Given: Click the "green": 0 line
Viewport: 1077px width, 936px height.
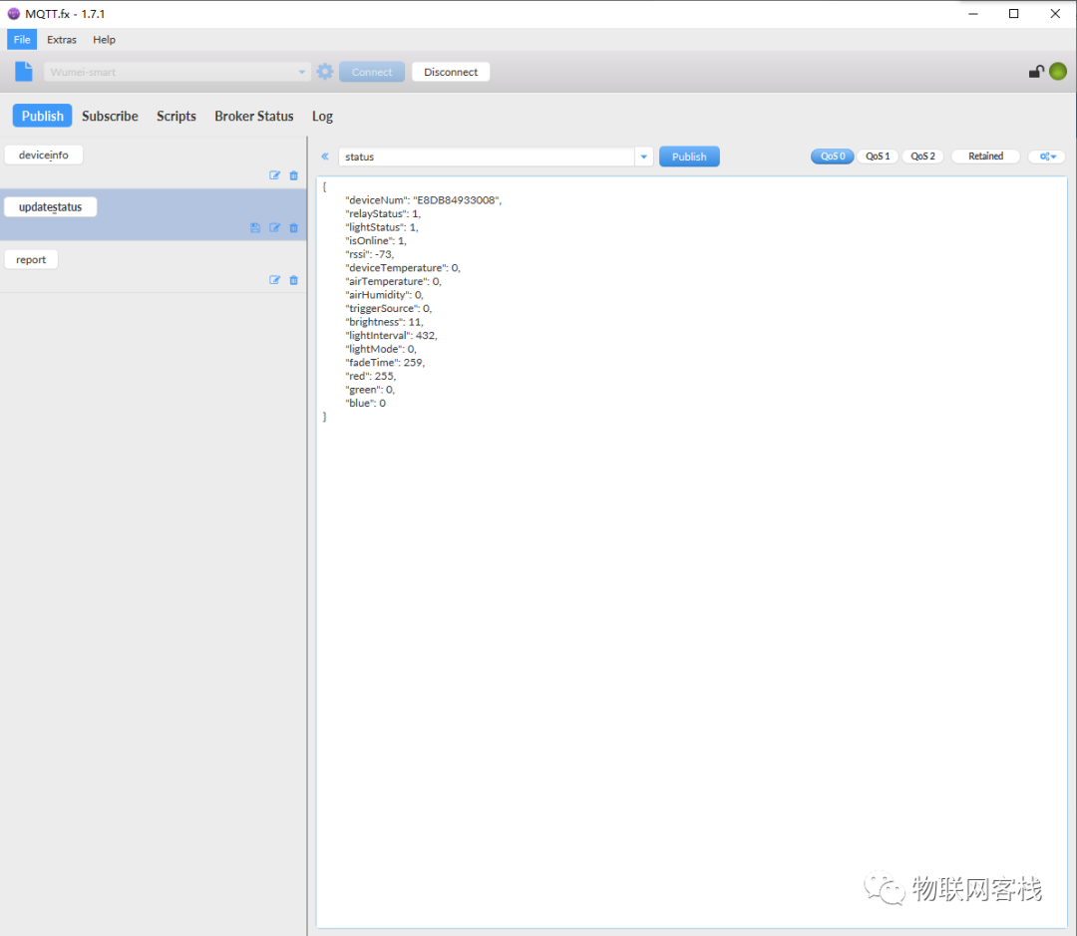Looking at the screenshot, I should (370, 390).
